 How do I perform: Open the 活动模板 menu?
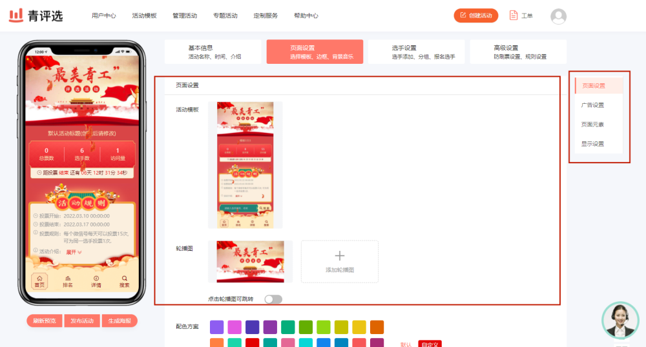pyautogui.click(x=144, y=15)
